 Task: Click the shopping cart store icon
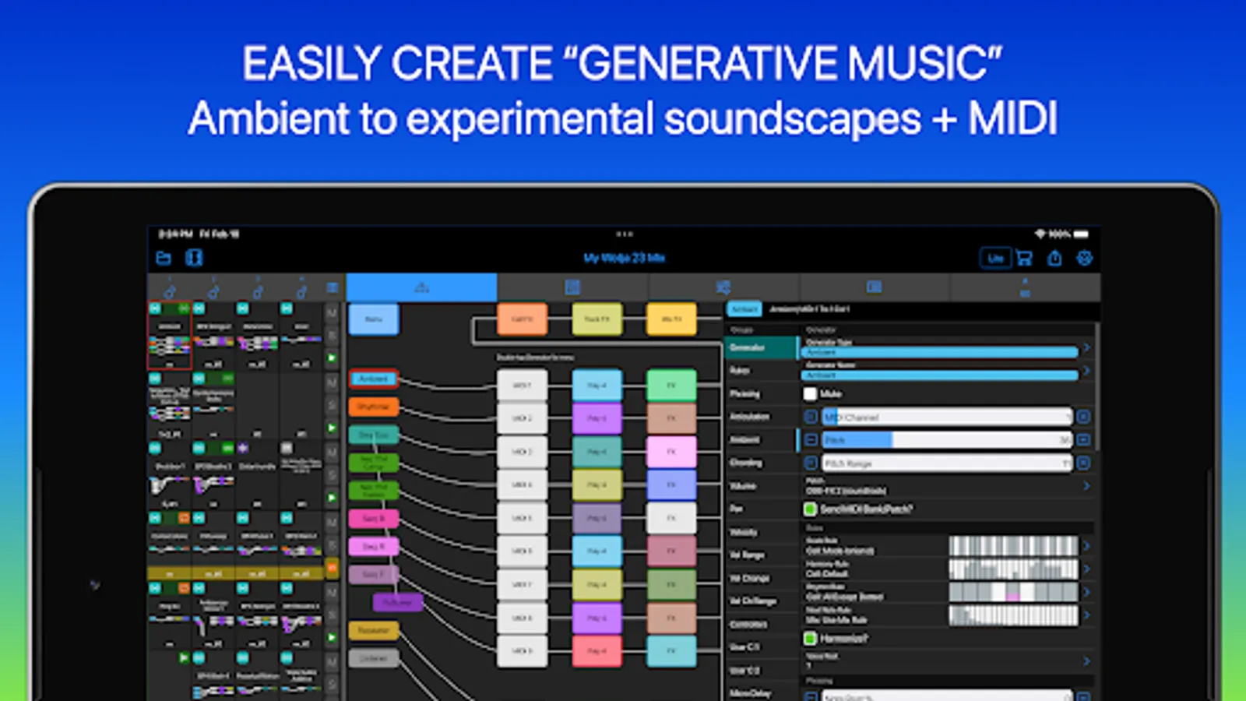[1024, 258]
